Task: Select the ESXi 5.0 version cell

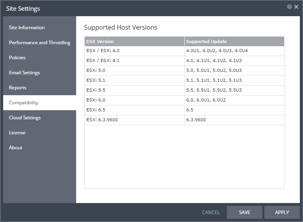Action: 135,70
